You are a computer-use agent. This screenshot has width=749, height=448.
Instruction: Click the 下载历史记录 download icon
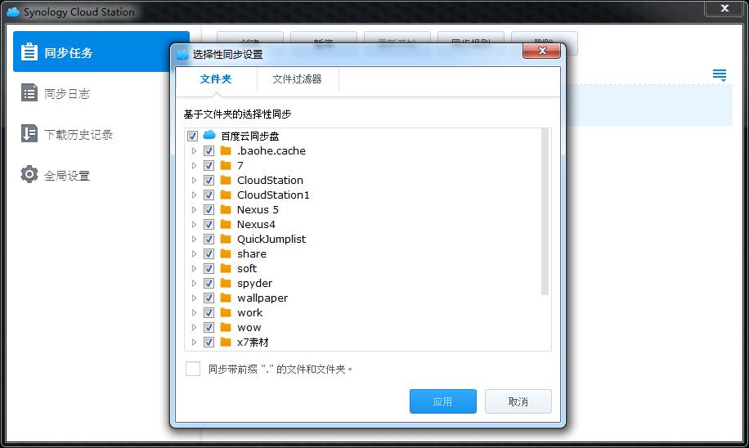coord(29,133)
